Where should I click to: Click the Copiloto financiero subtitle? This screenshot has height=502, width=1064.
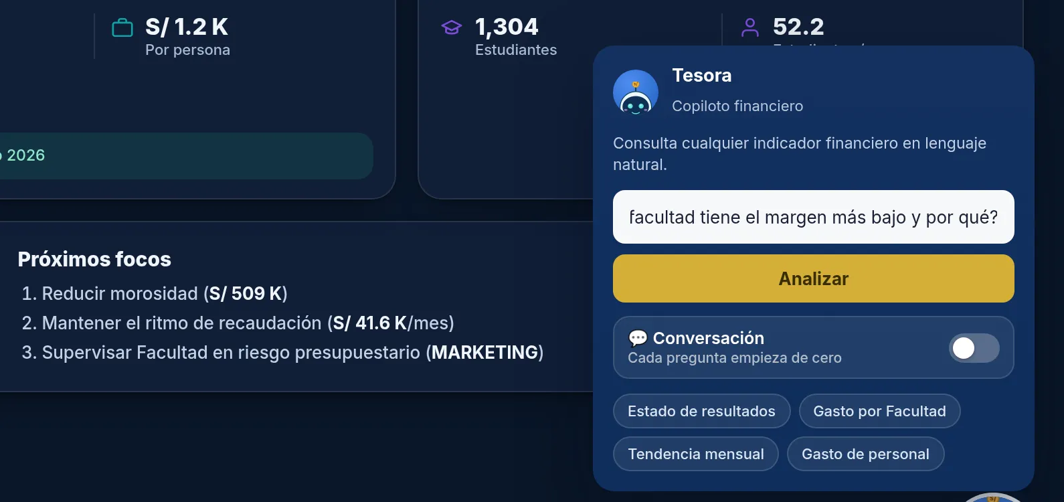(x=737, y=106)
